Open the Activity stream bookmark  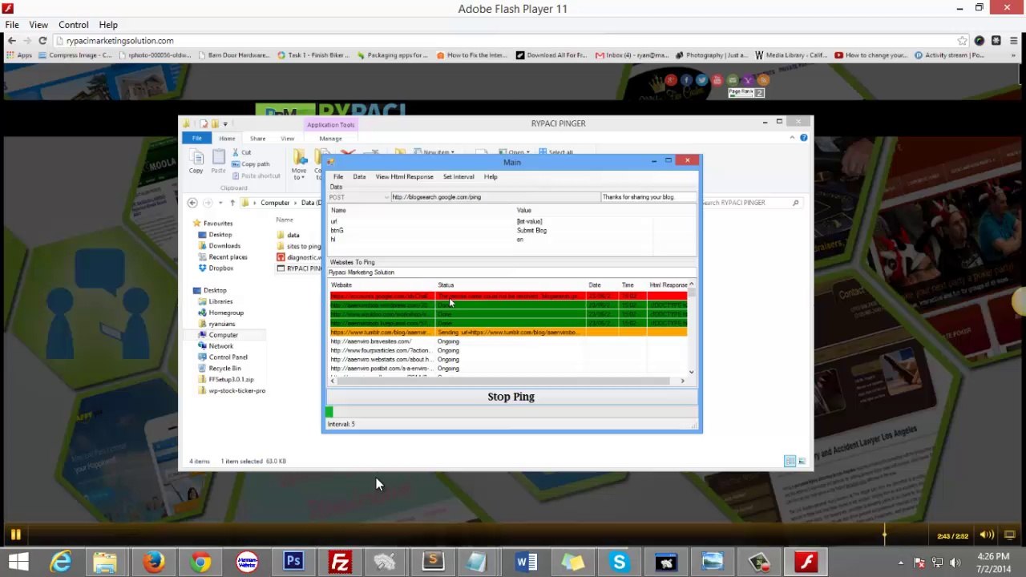949,55
